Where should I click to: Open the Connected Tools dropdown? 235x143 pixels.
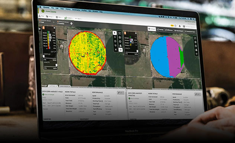pyautogui.click(x=190, y=32)
